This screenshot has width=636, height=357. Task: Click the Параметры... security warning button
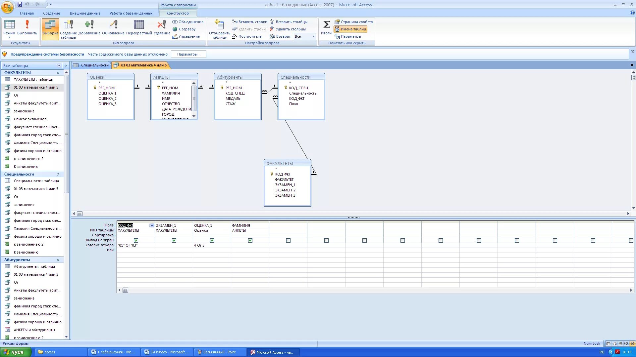click(x=188, y=54)
